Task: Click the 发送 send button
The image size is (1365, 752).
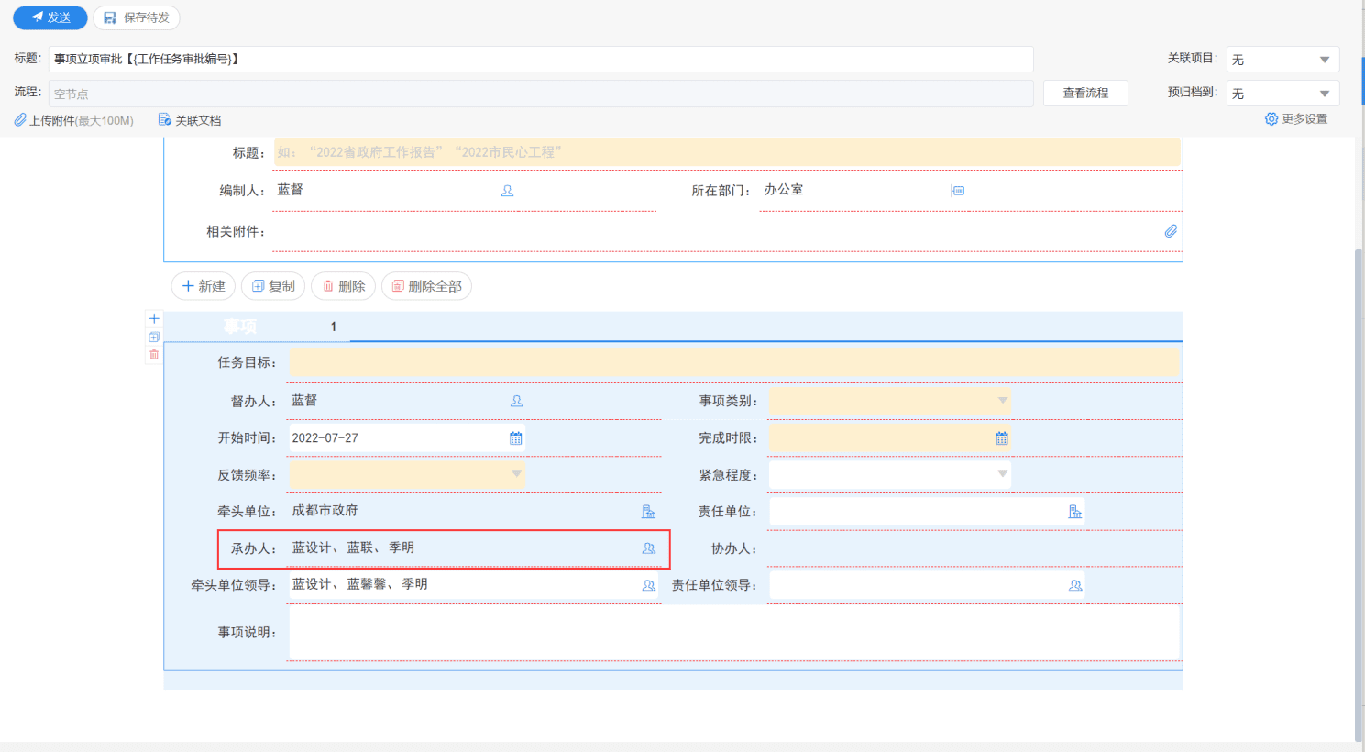Action: tap(50, 17)
